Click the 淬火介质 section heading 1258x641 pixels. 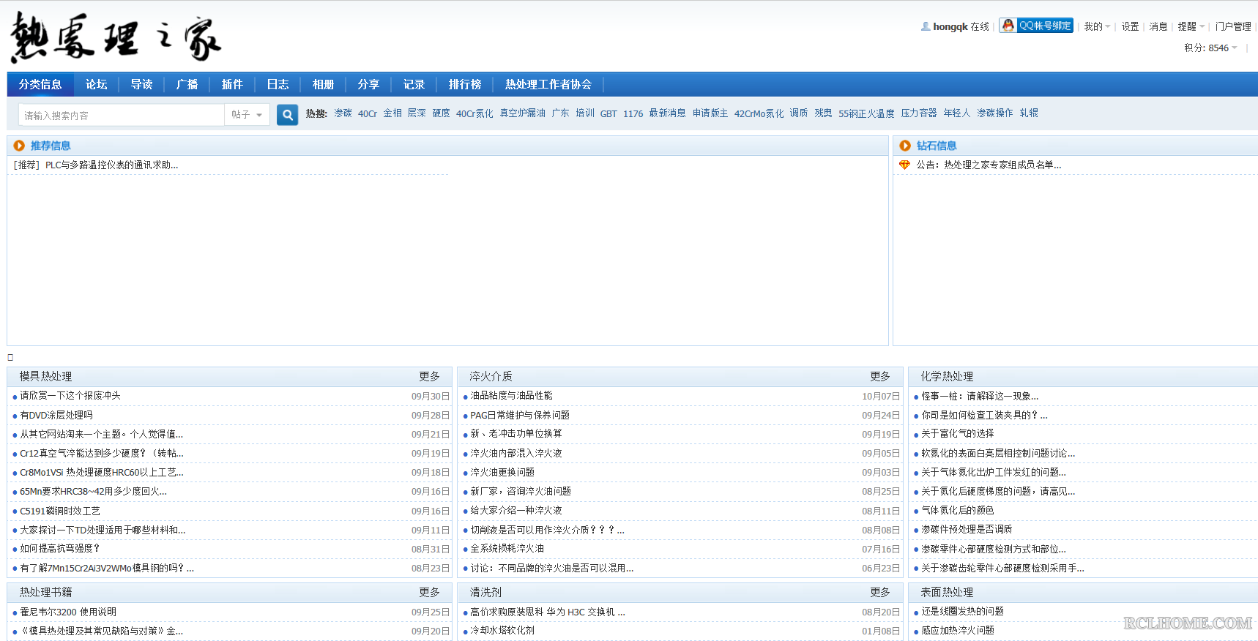coord(491,376)
